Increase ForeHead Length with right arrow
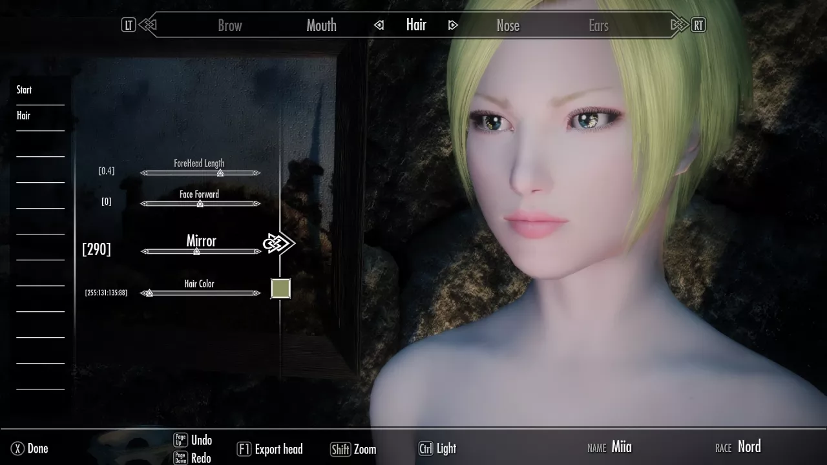Screen dimensions: 827x465 click(x=256, y=173)
